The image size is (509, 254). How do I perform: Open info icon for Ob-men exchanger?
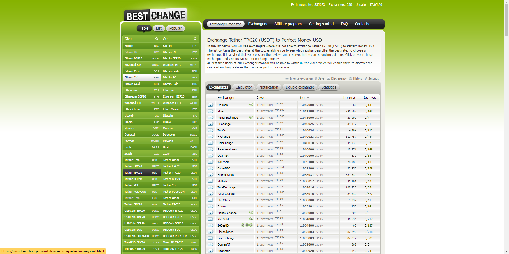(x=210, y=105)
